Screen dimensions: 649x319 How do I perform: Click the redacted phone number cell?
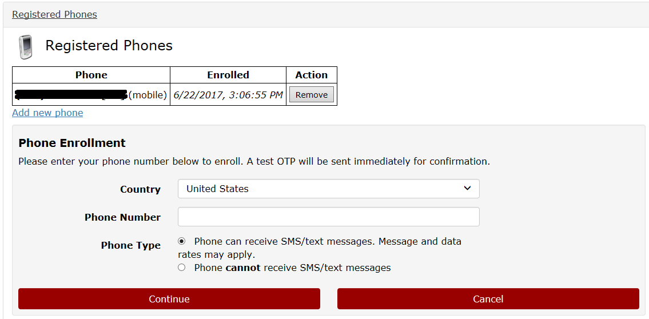click(x=91, y=95)
